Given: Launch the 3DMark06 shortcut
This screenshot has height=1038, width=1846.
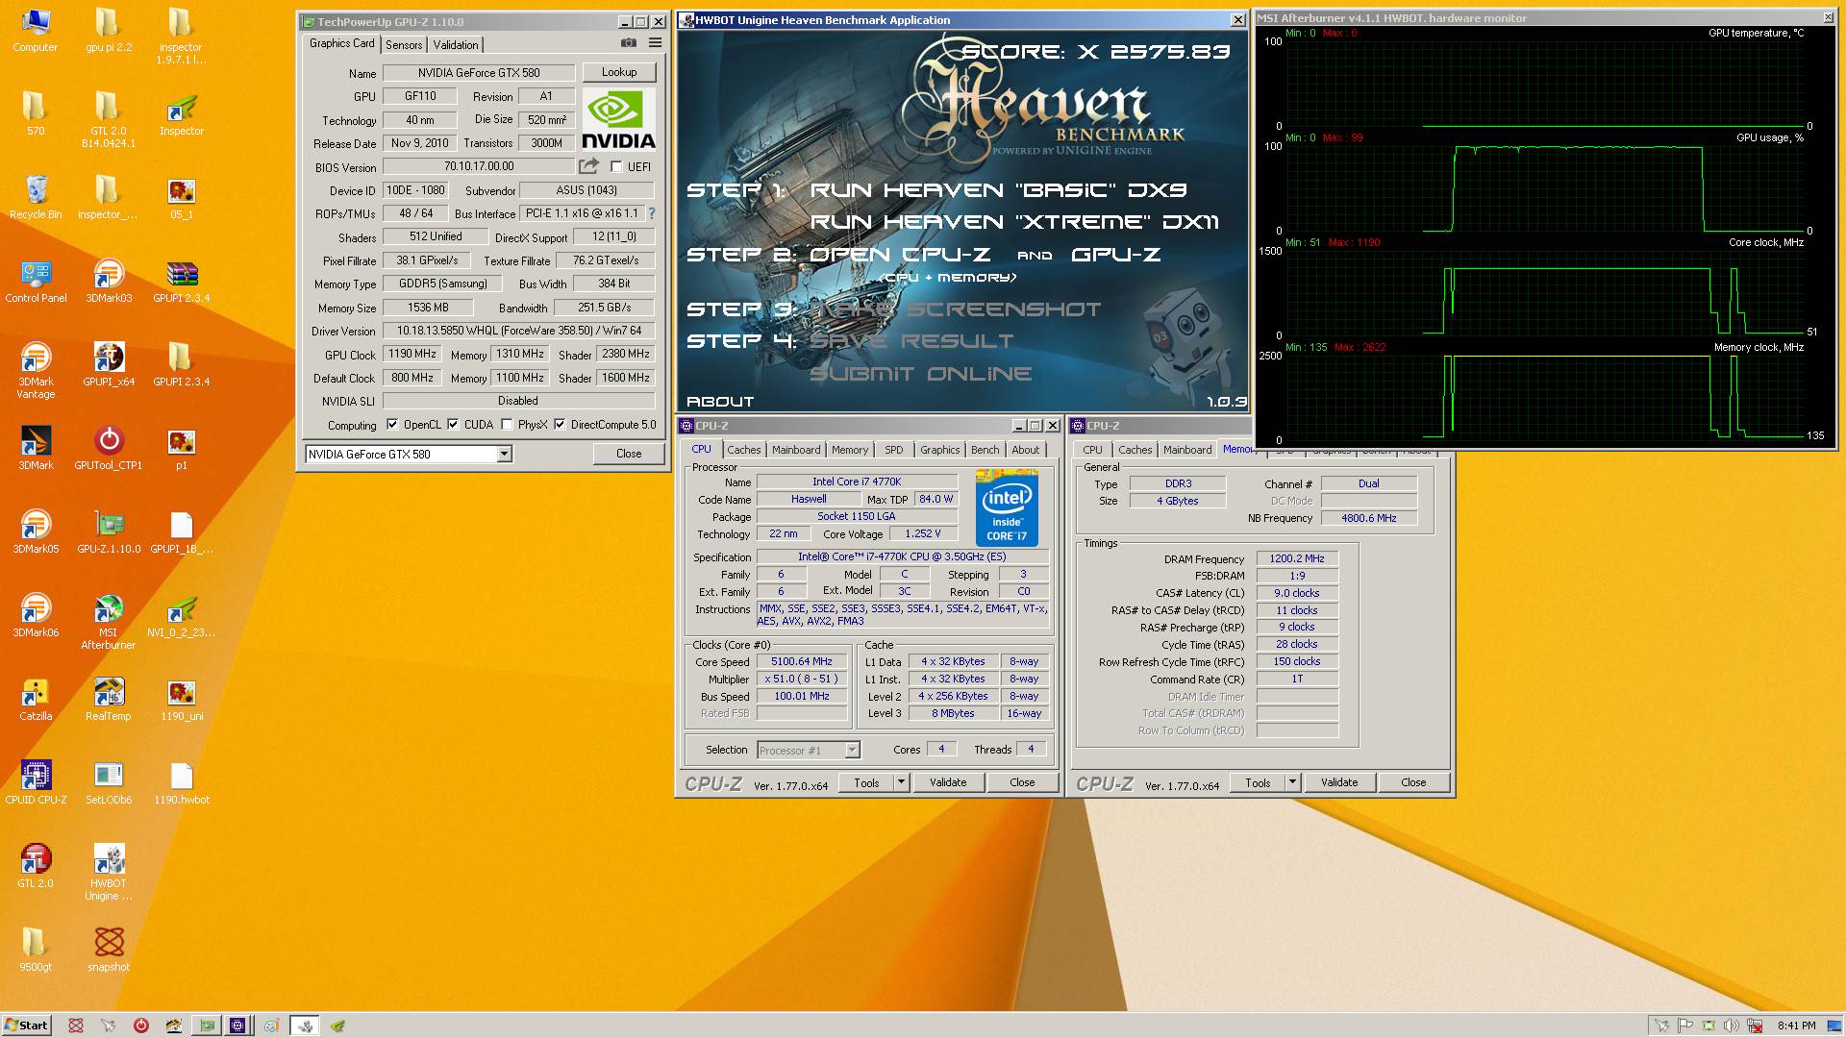Looking at the screenshot, I should [36, 616].
